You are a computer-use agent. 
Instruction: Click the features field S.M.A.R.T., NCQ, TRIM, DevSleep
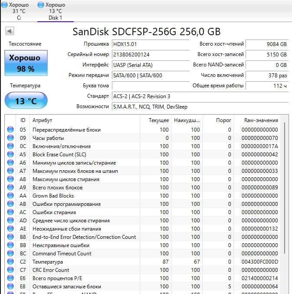(200, 107)
